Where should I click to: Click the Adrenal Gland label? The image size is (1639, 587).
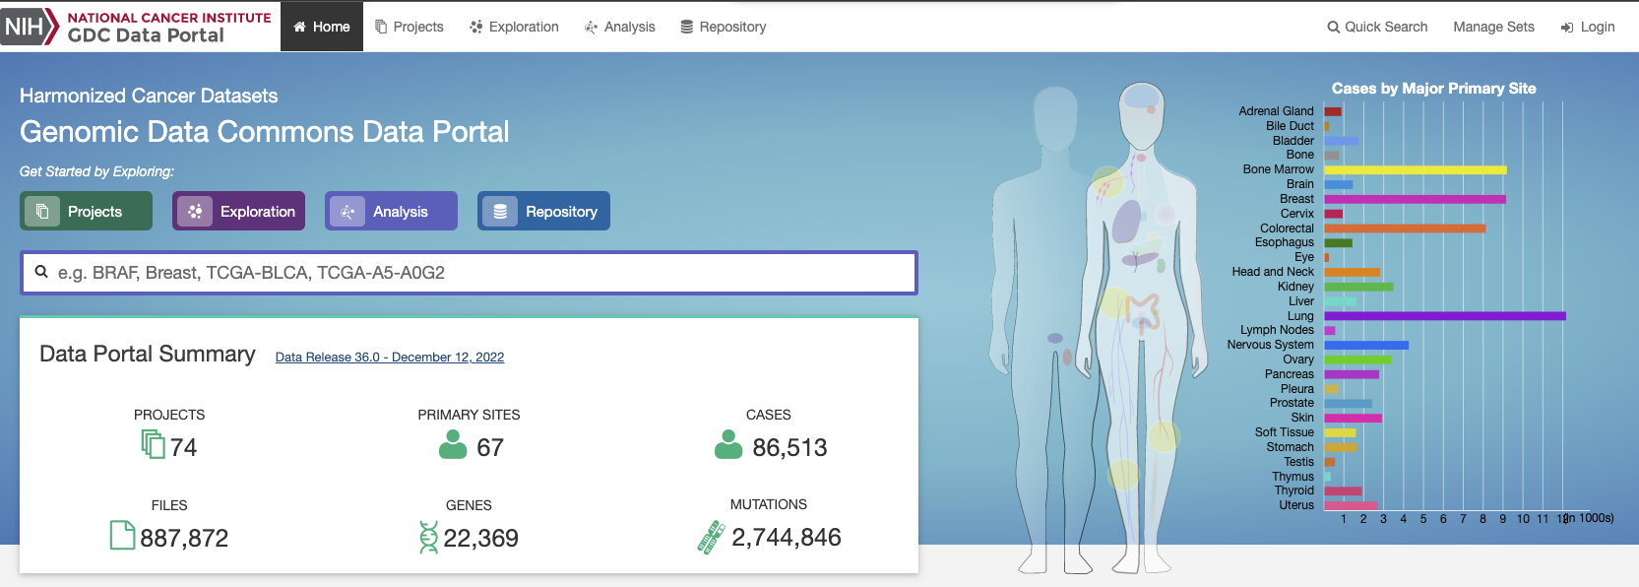point(1276,111)
